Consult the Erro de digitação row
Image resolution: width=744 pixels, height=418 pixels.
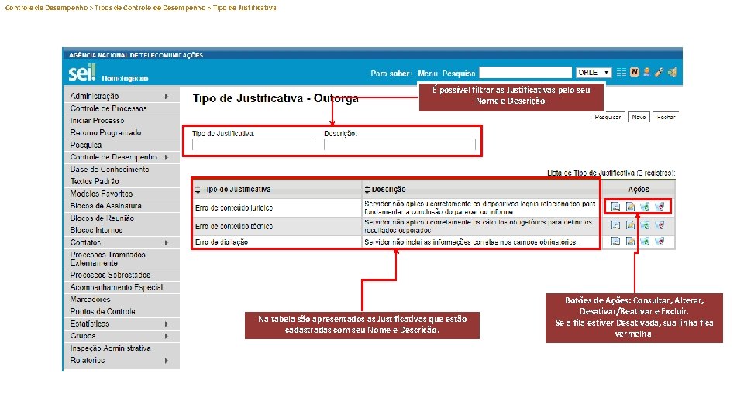click(615, 242)
